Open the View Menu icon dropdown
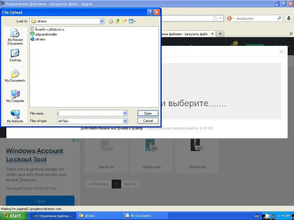 pos(132,21)
